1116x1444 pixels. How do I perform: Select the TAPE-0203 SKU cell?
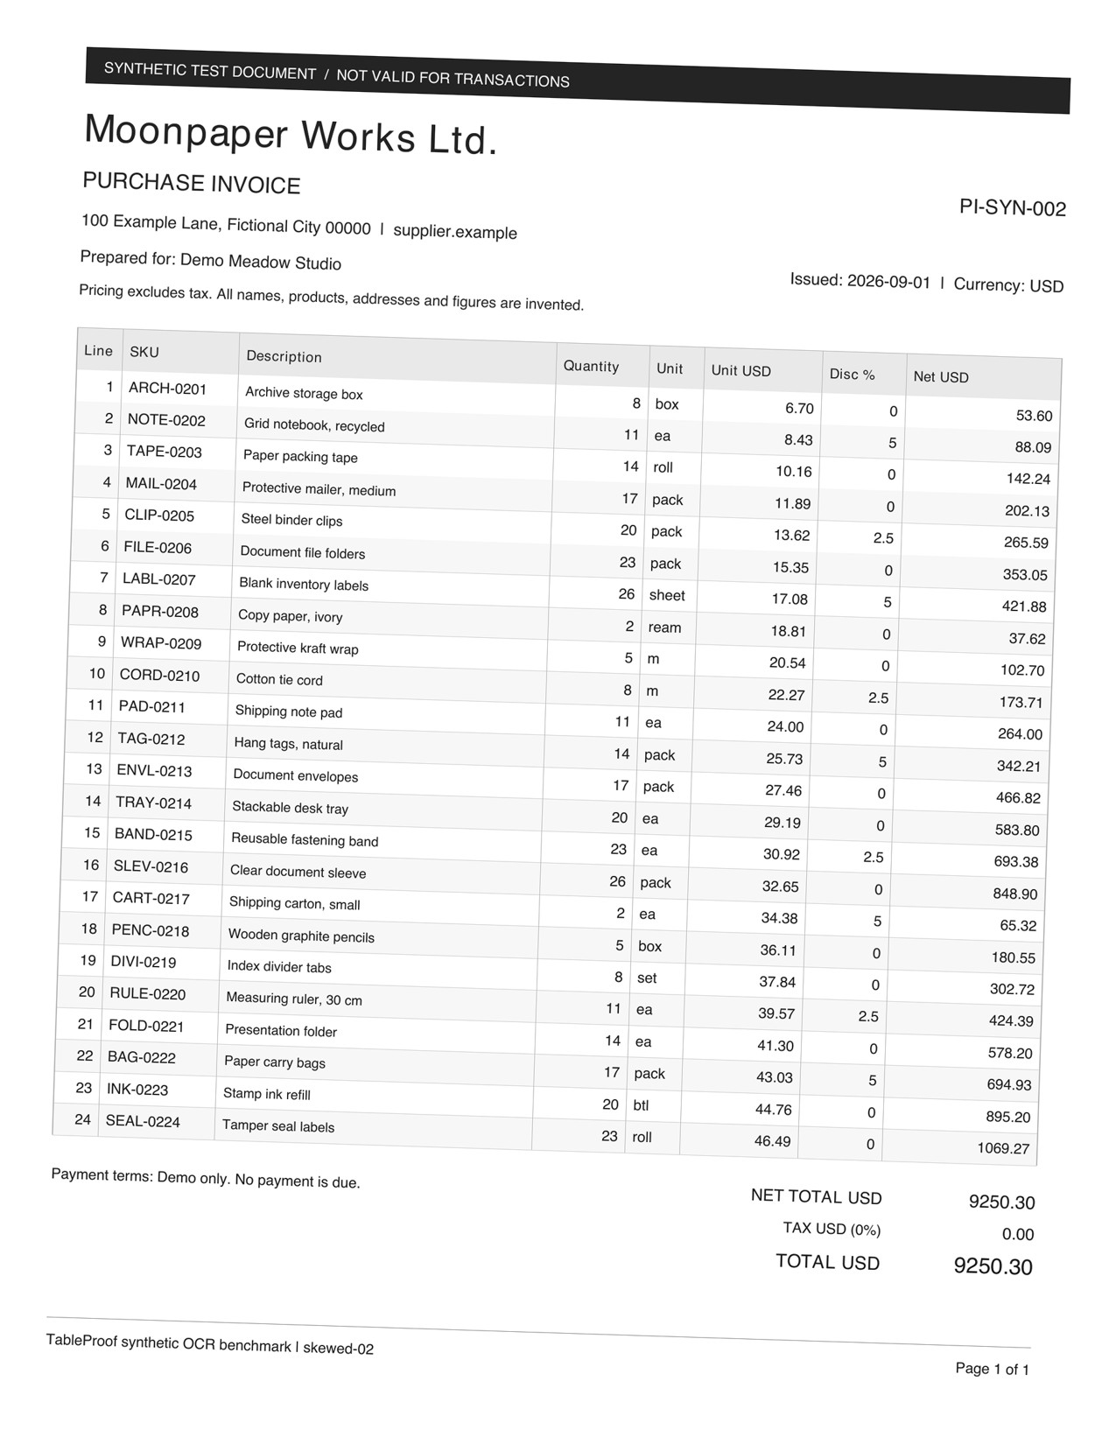click(164, 452)
